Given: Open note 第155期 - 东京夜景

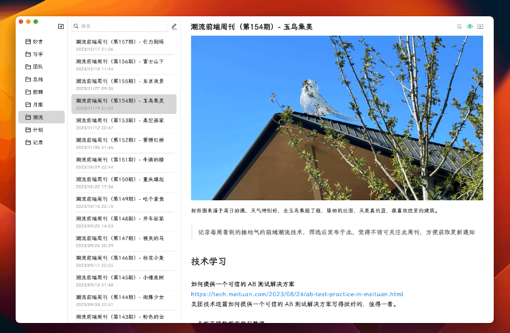Looking at the screenshot, I should pos(124,85).
